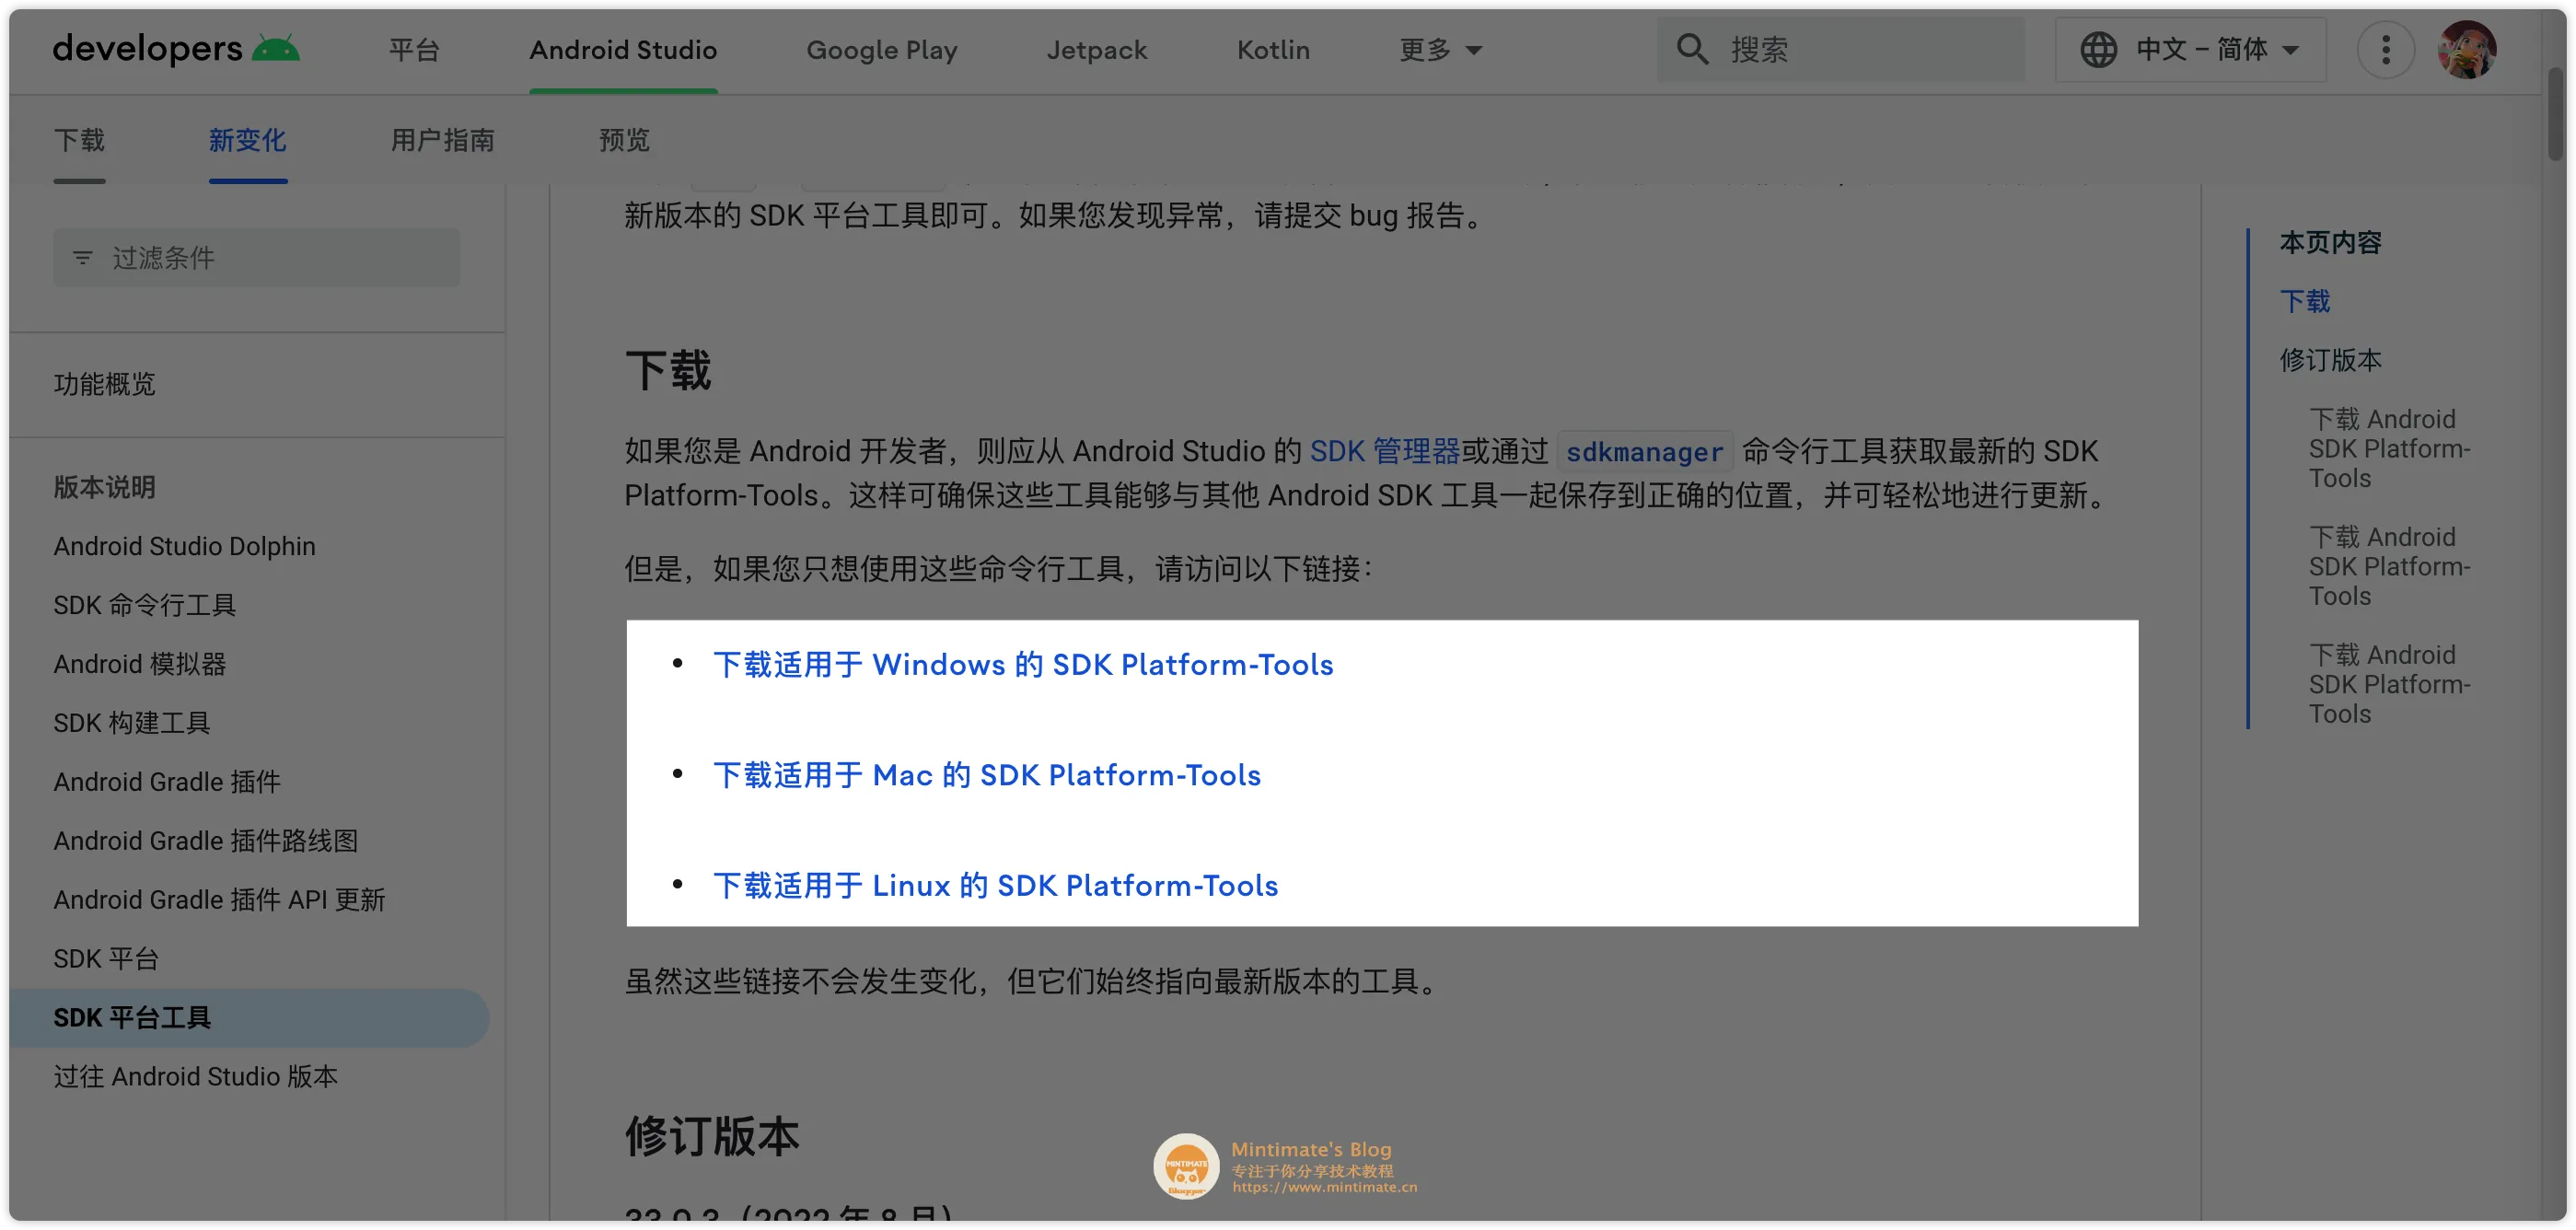The height and width of the screenshot is (1230, 2576).
Task: Download SDK Platform-Tools for Linux
Action: pos(995,886)
